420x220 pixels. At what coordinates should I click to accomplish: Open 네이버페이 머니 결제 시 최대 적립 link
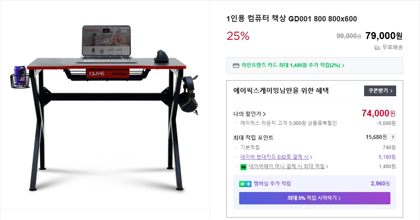pyautogui.click(x=286, y=167)
